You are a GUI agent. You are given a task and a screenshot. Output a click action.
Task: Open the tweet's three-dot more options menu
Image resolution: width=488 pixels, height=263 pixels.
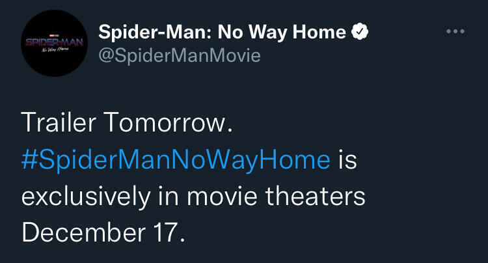click(x=455, y=31)
